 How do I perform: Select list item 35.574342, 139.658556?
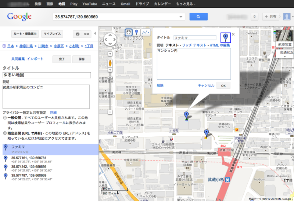tap(29, 166)
